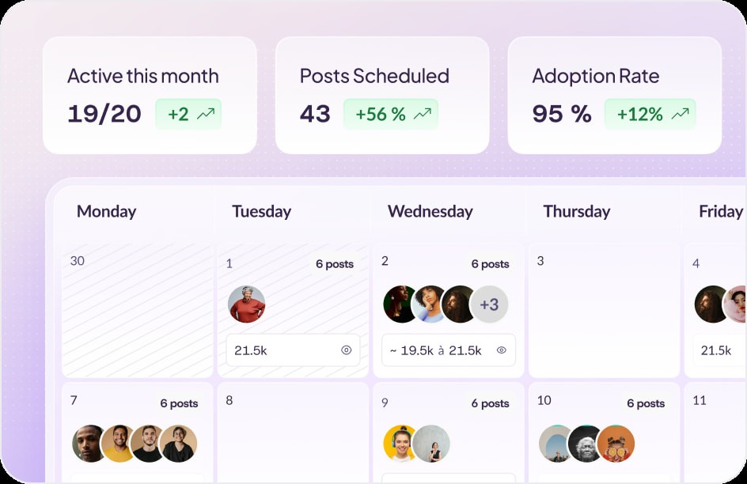Open the Posts Scheduled stat card

[382, 94]
